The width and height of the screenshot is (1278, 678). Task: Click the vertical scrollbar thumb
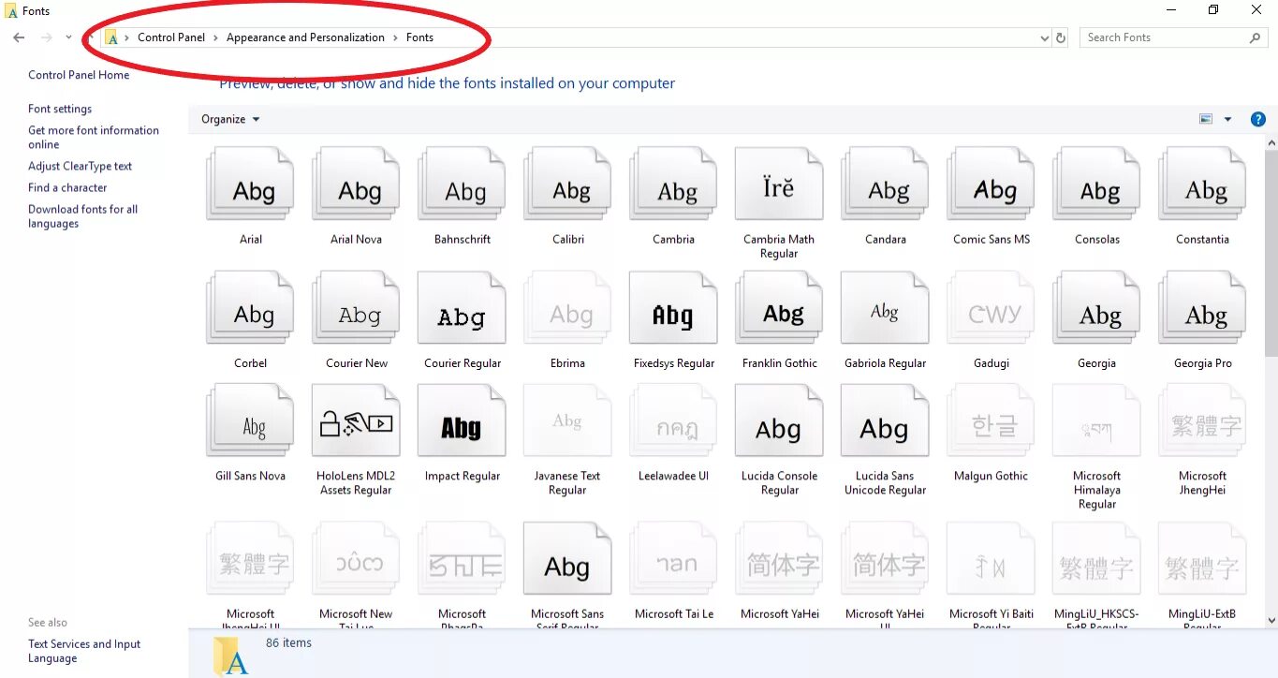coord(1271,252)
